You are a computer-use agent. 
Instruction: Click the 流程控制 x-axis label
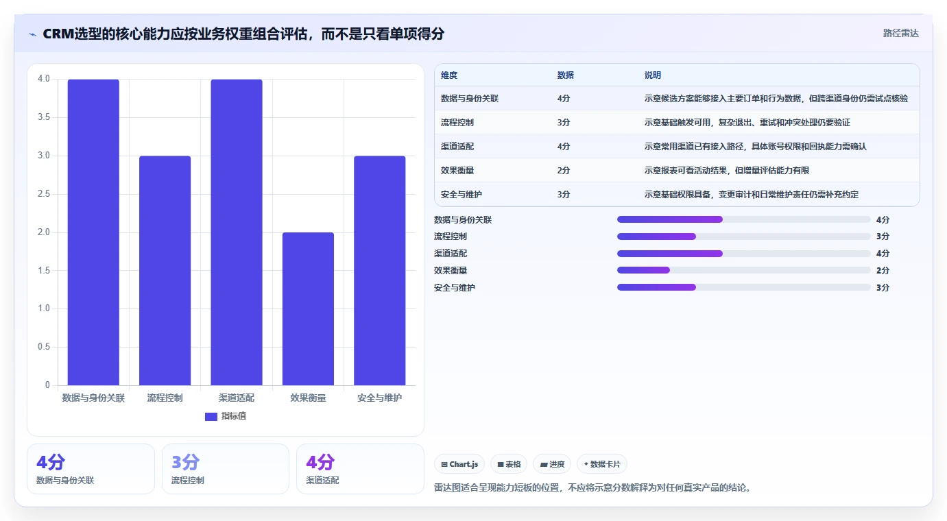(165, 398)
